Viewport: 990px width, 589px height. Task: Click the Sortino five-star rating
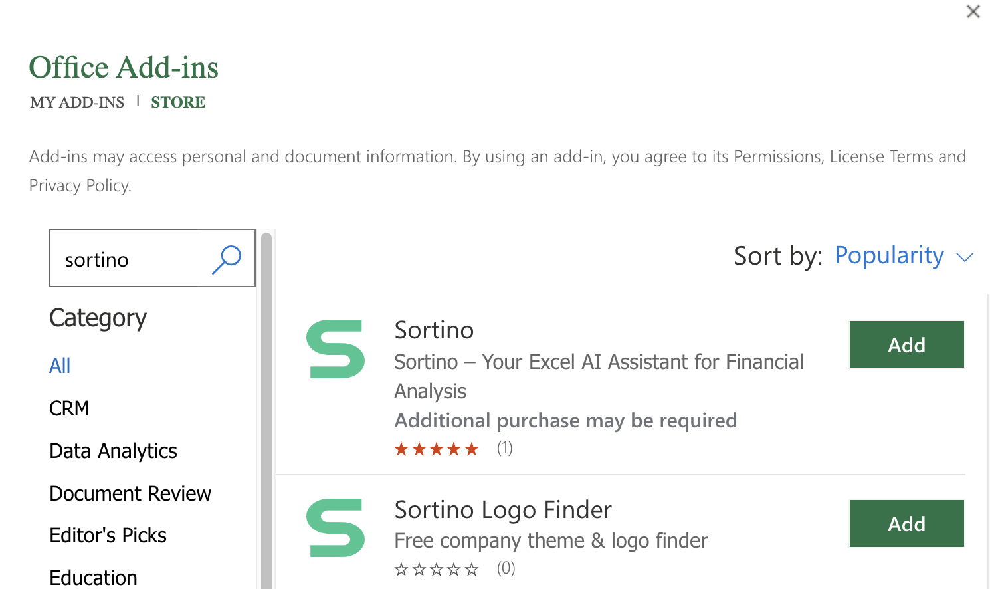437,449
